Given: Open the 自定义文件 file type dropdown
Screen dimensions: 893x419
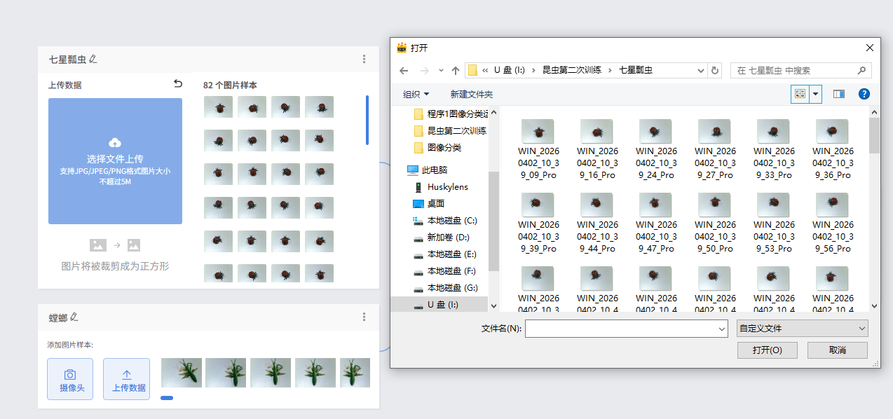Looking at the screenshot, I should [x=802, y=328].
